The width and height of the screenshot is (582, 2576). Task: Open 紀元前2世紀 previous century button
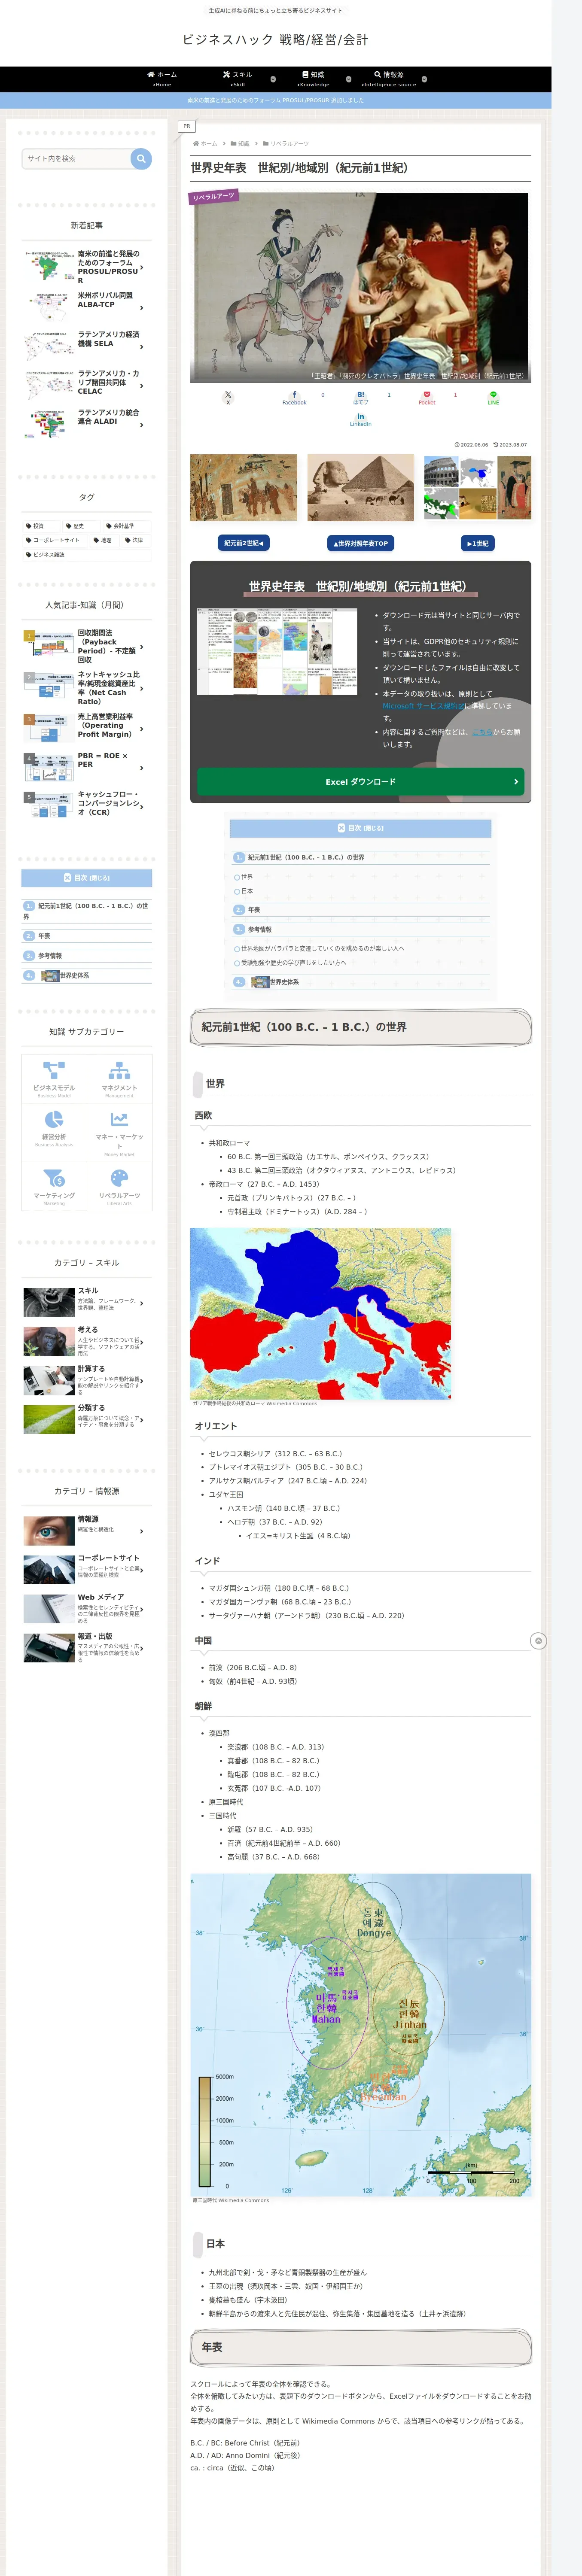click(244, 543)
